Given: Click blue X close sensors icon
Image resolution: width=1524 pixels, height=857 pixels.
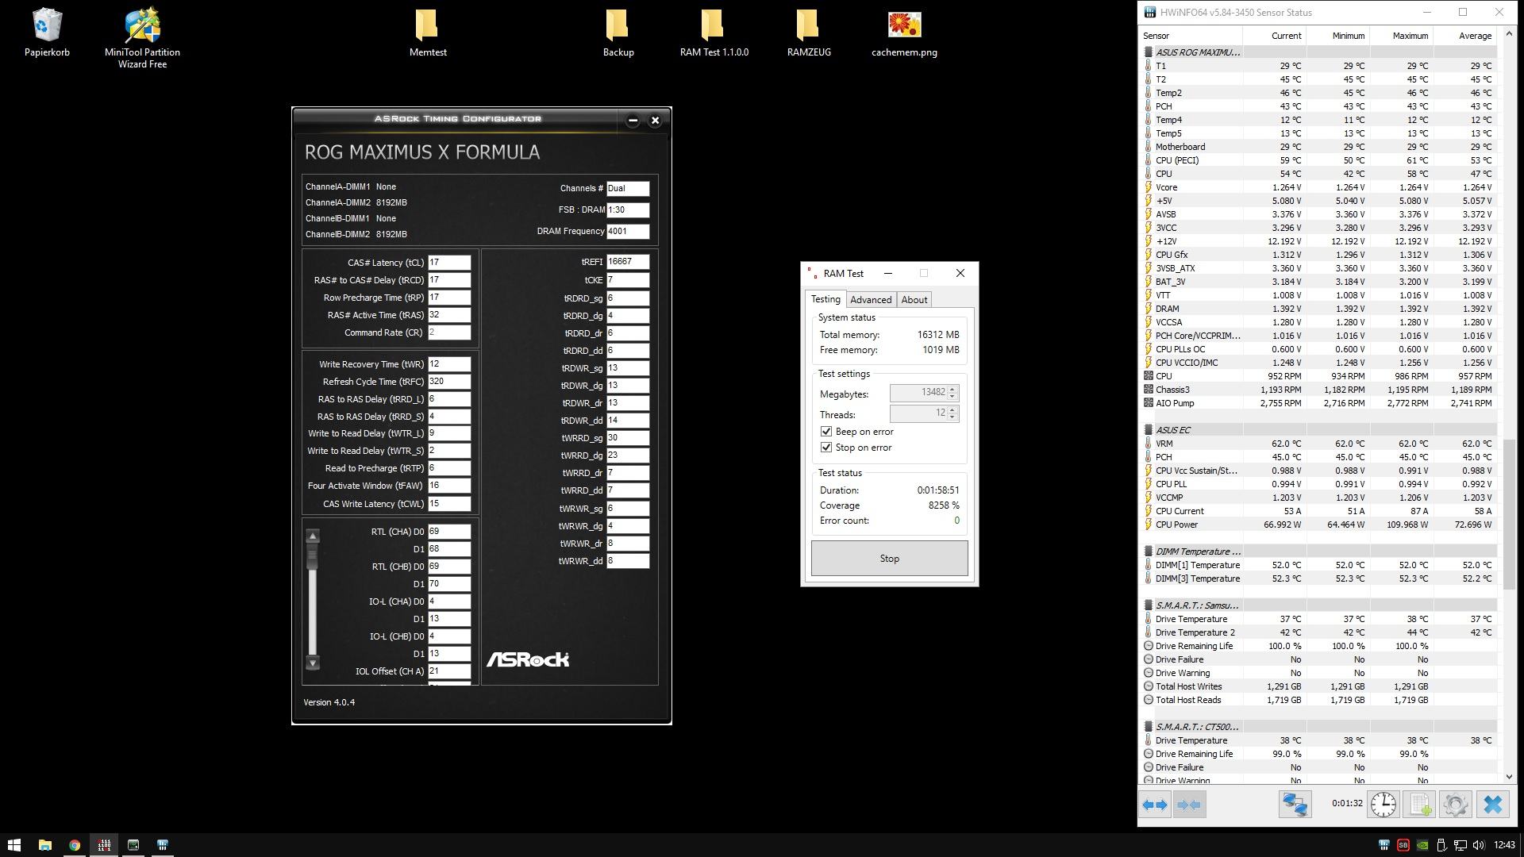Looking at the screenshot, I should point(1492,805).
